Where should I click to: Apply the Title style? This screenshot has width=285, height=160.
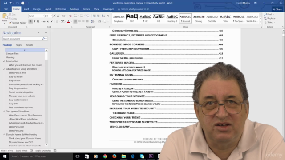tap(225, 18)
